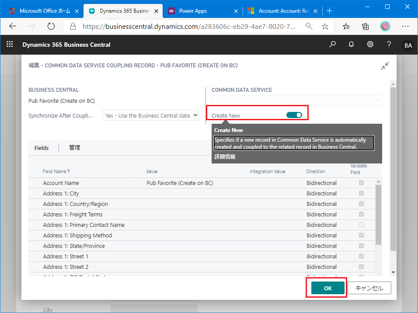Click the Value column header
418x313 pixels.
coord(152,171)
